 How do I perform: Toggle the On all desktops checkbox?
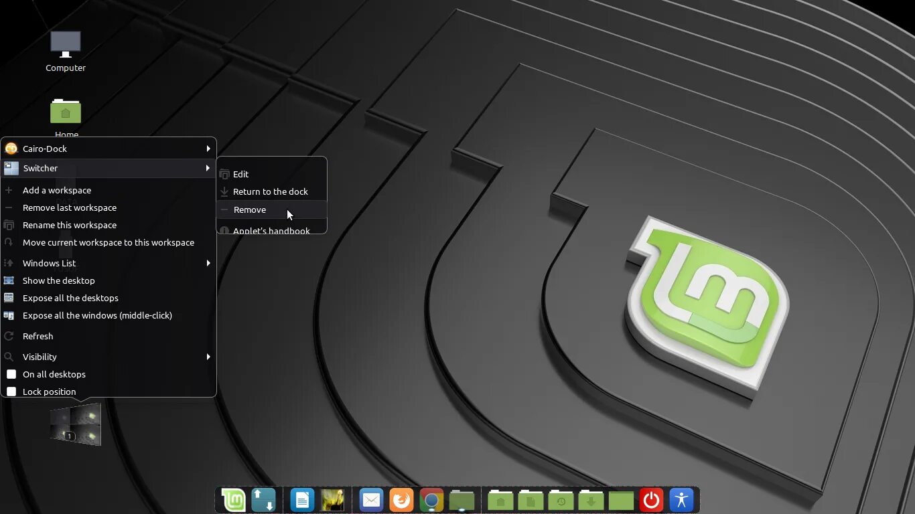pos(11,374)
